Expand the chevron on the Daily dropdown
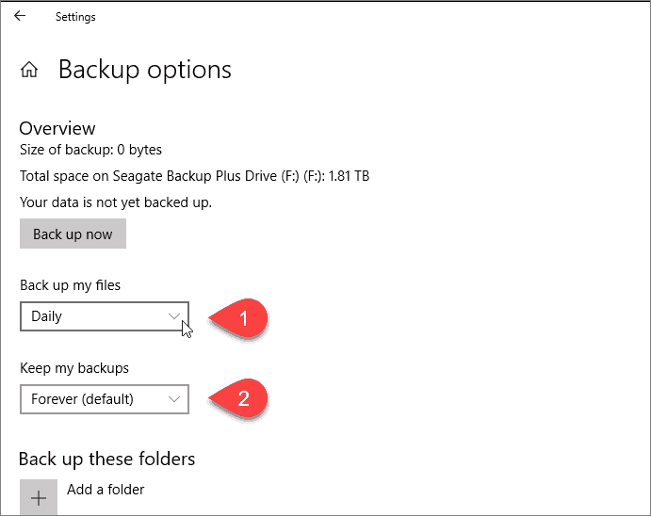 tap(174, 316)
